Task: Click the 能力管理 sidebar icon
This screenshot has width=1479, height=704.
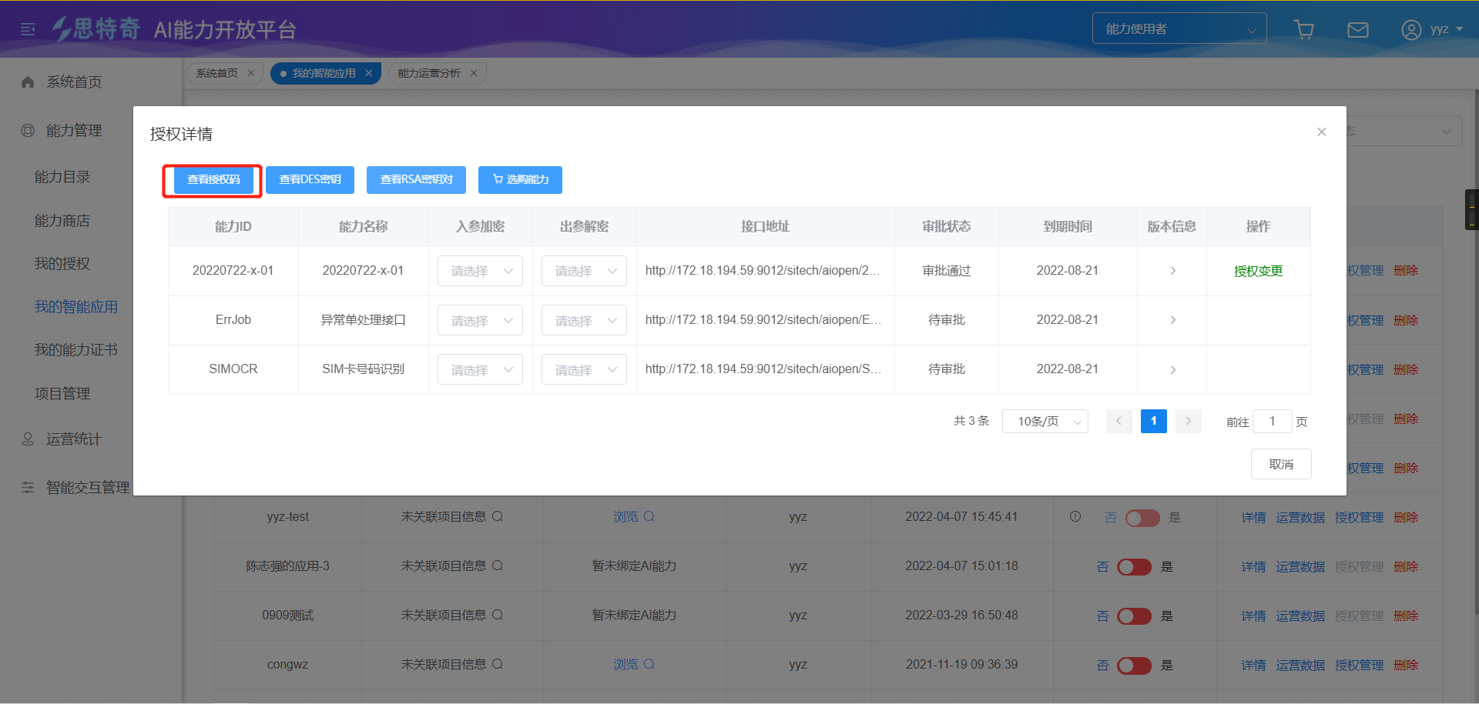Action: [x=28, y=131]
